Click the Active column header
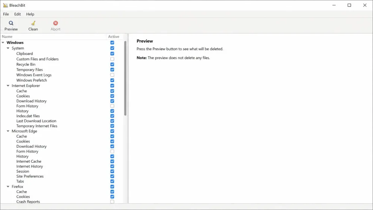This screenshot has height=210, width=373. click(114, 37)
